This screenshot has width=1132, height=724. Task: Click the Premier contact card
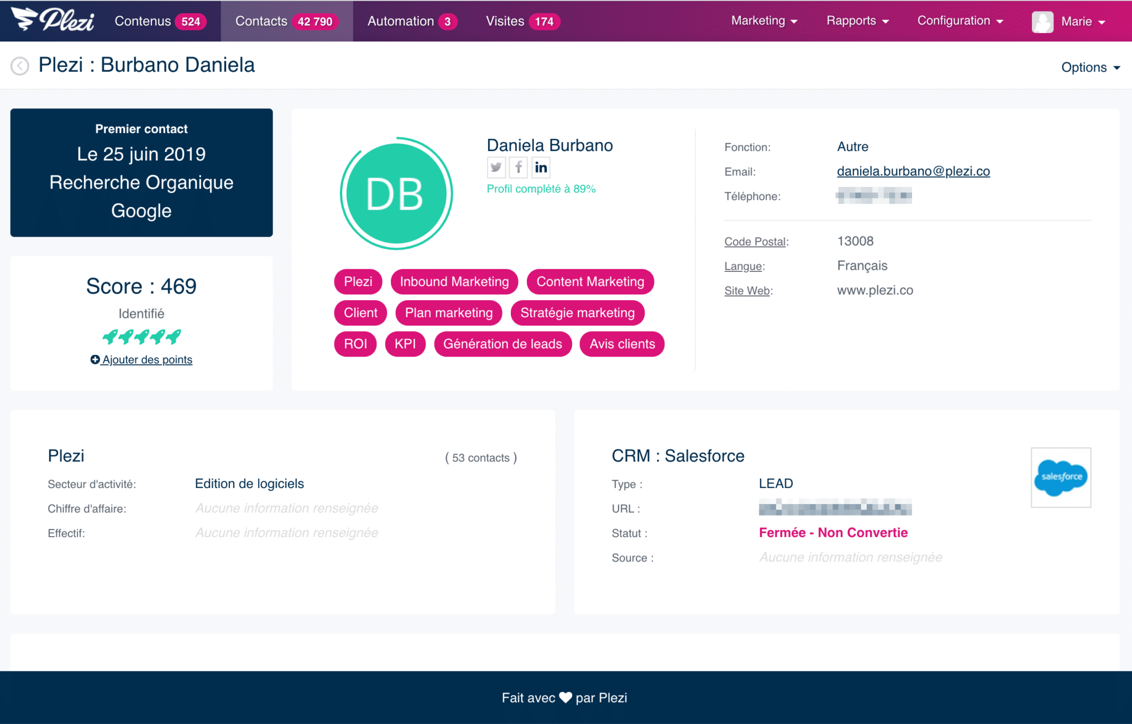pos(141,172)
